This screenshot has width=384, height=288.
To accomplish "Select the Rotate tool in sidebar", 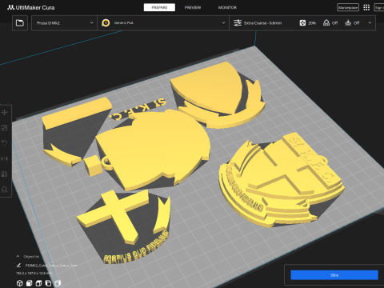I will [5, 143].
